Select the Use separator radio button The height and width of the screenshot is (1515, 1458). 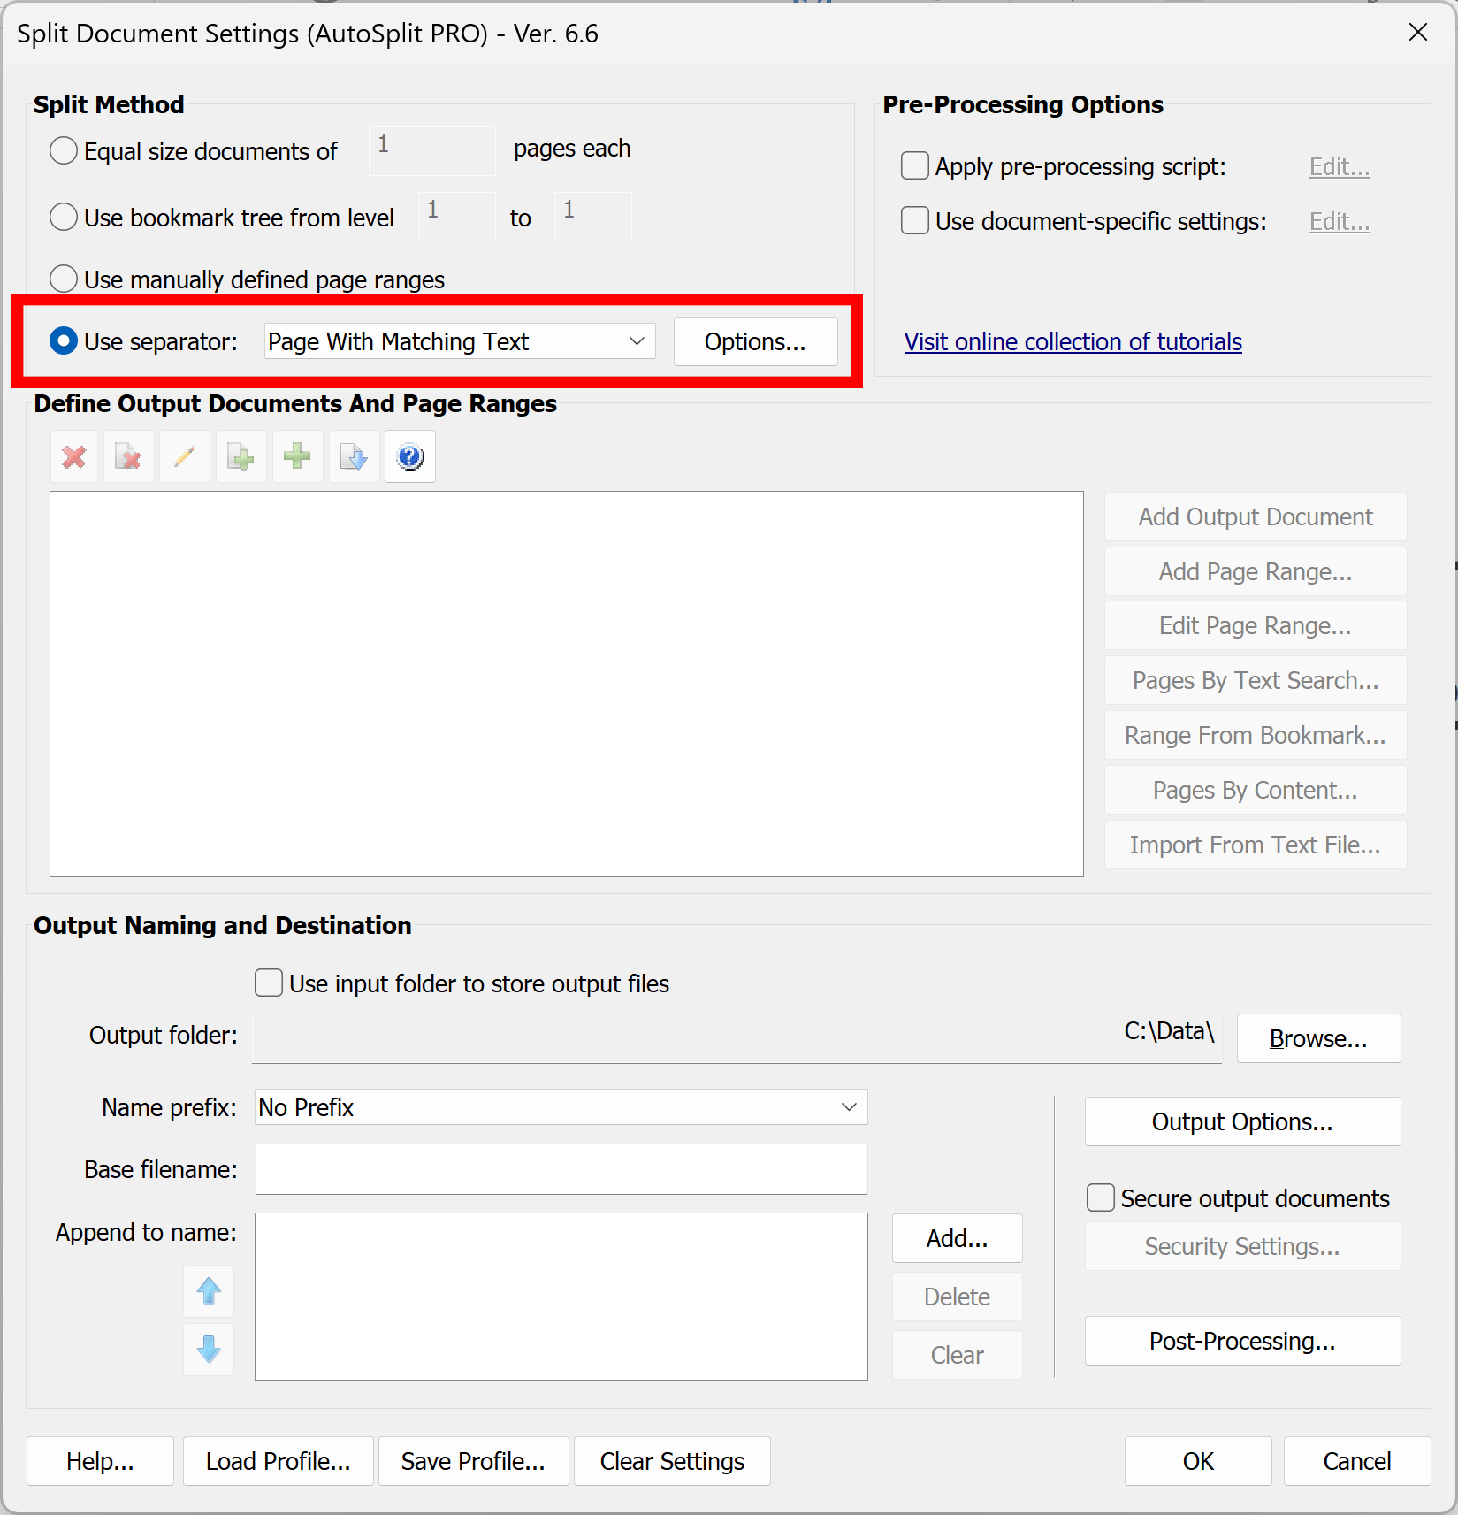tap(63, 340)
